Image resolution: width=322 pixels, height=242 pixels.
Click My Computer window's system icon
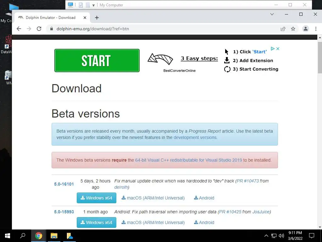tap(70, 5)
